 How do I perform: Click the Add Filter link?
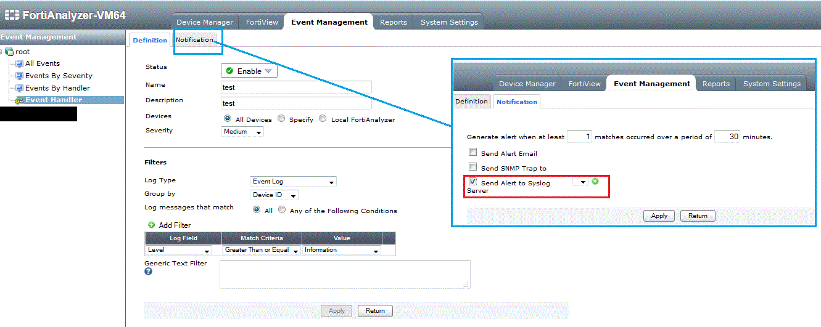point(175,225)
